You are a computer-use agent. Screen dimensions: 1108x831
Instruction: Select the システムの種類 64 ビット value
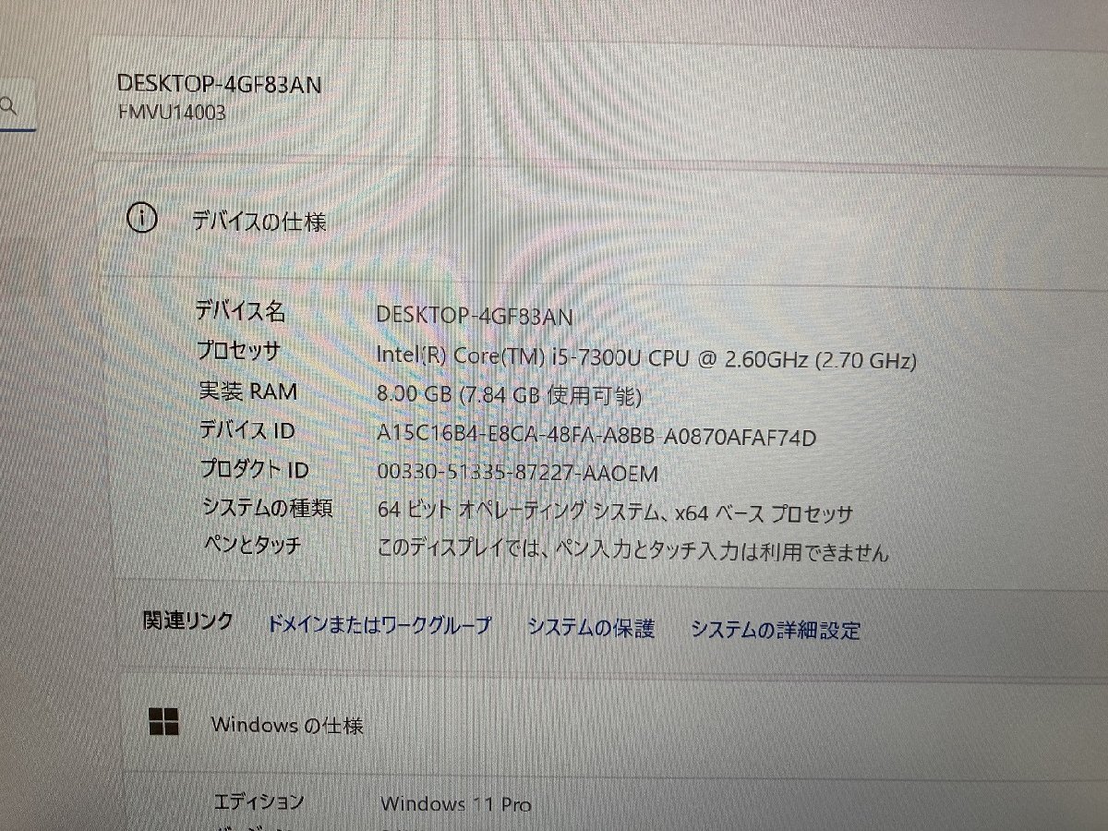coord(615,513)
